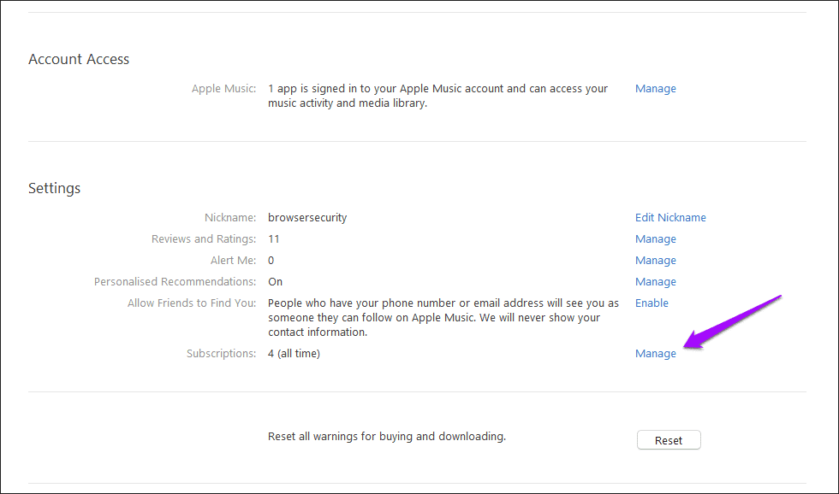Click the Apple Music label
The width and height of the screenshot is (839, 494).
(x=223, y=89)
